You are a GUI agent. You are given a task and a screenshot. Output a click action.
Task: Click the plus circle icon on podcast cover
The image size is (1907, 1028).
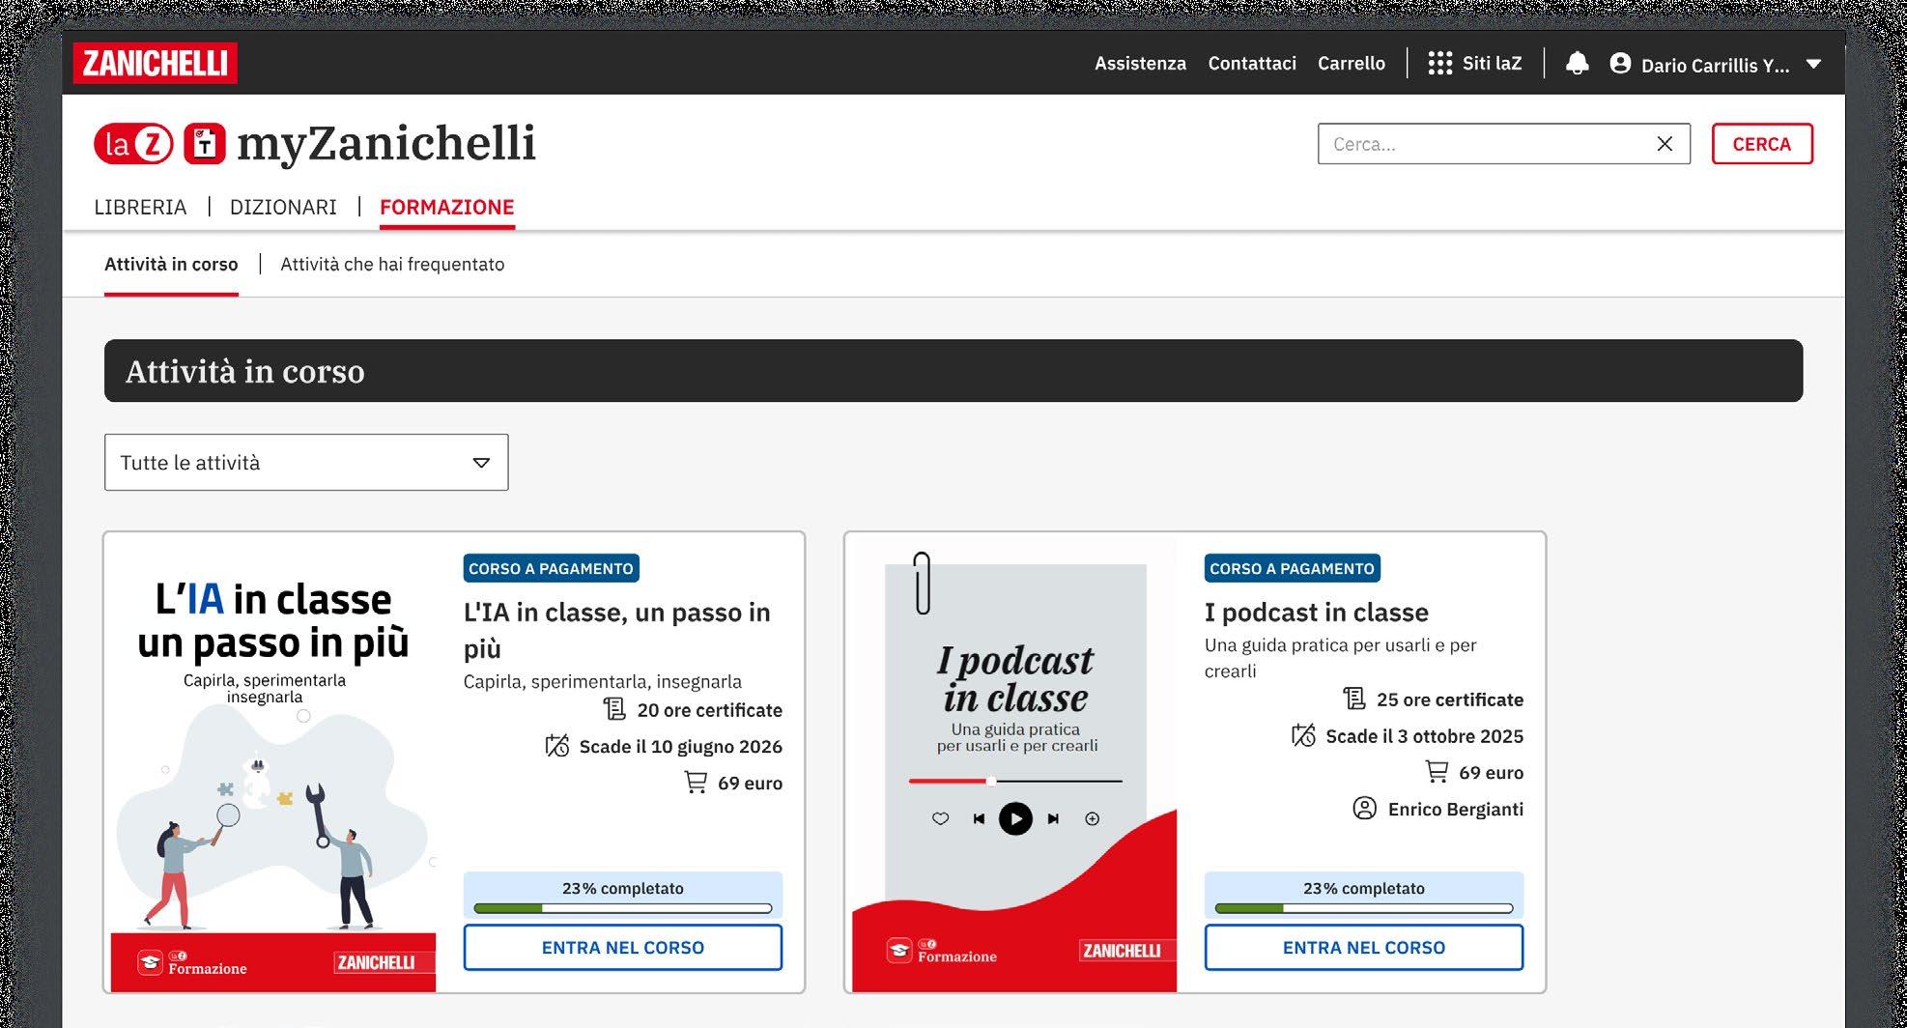(1092, 818)
